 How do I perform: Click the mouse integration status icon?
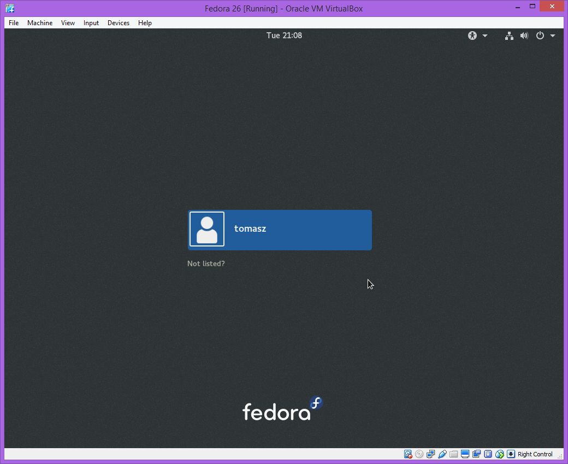[x=500, y=454]
